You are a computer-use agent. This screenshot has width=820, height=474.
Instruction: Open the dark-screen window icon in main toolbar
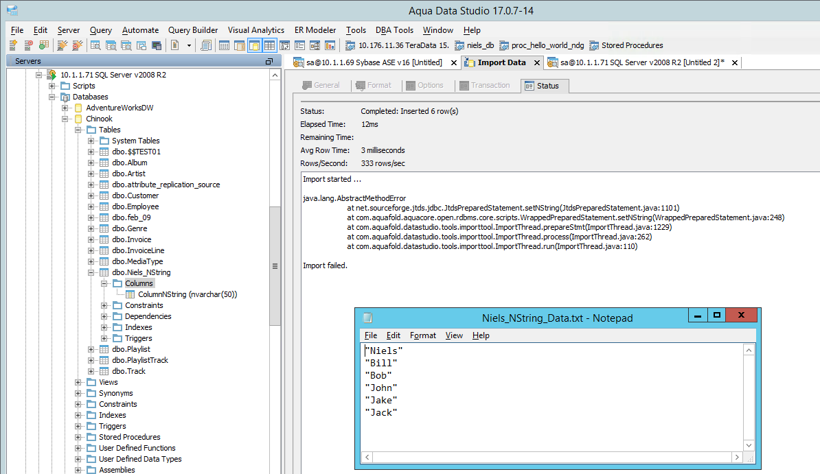point(157,45)
